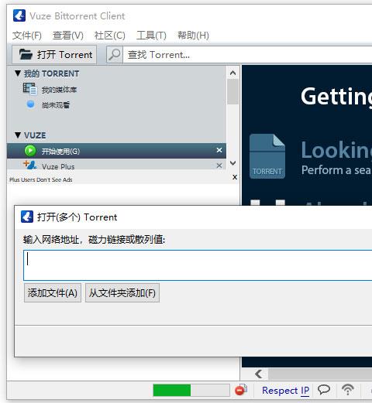
Task: Open the Tools (T) menu
Action: [x=151, y=36]
